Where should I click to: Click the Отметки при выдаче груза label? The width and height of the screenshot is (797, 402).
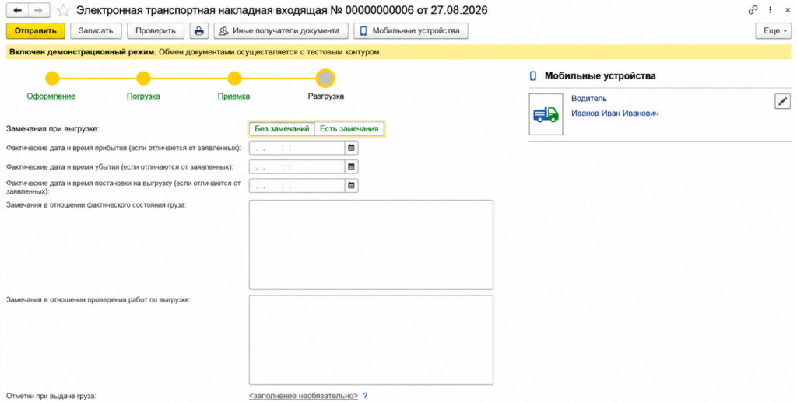(51, 396)
